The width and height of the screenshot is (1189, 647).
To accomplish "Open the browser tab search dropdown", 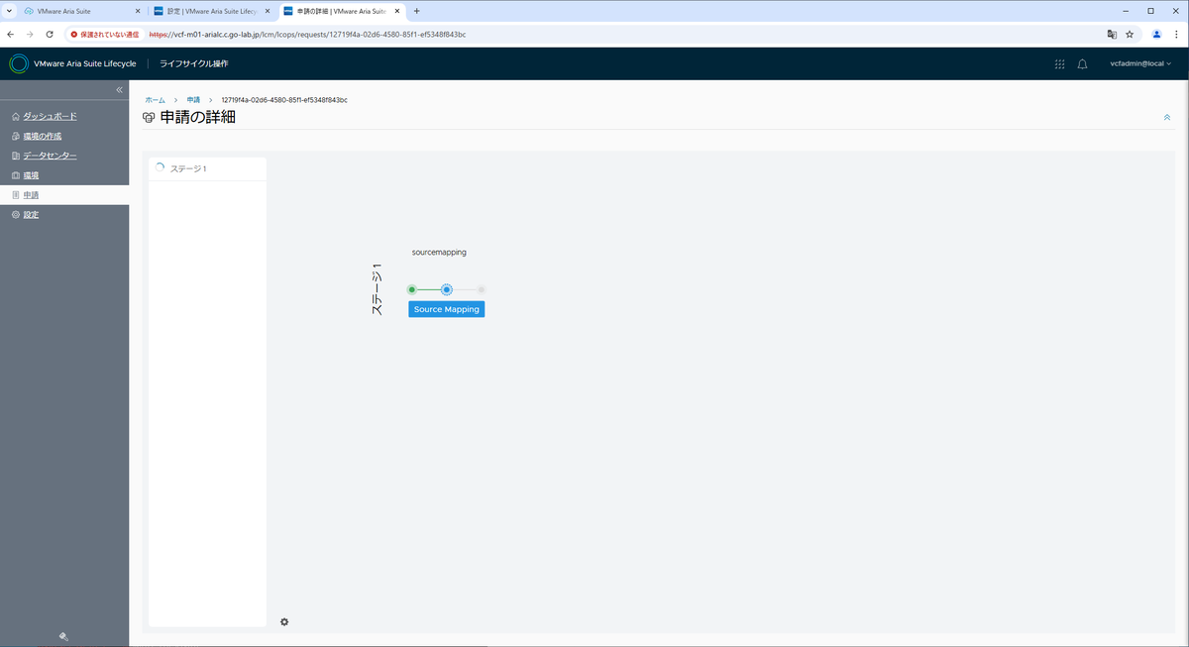I will pos(10,11).
